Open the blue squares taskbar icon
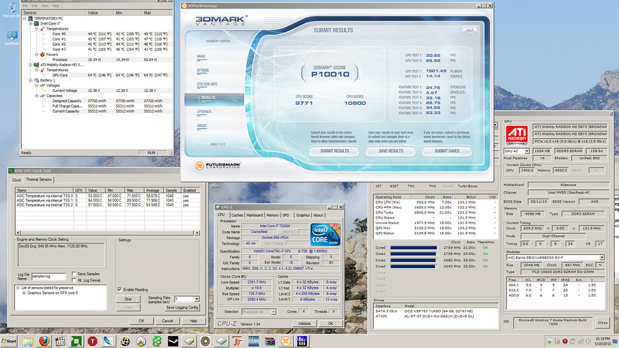 tap(253, 341)
